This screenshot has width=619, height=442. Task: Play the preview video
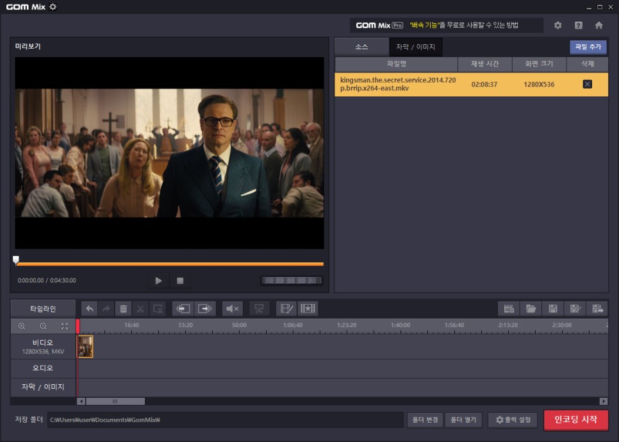[158, 281]
